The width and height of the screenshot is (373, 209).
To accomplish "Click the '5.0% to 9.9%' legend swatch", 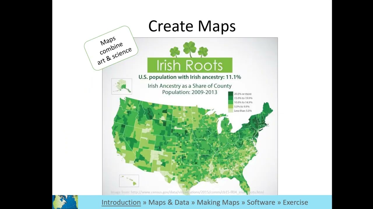I will point(231,107).
